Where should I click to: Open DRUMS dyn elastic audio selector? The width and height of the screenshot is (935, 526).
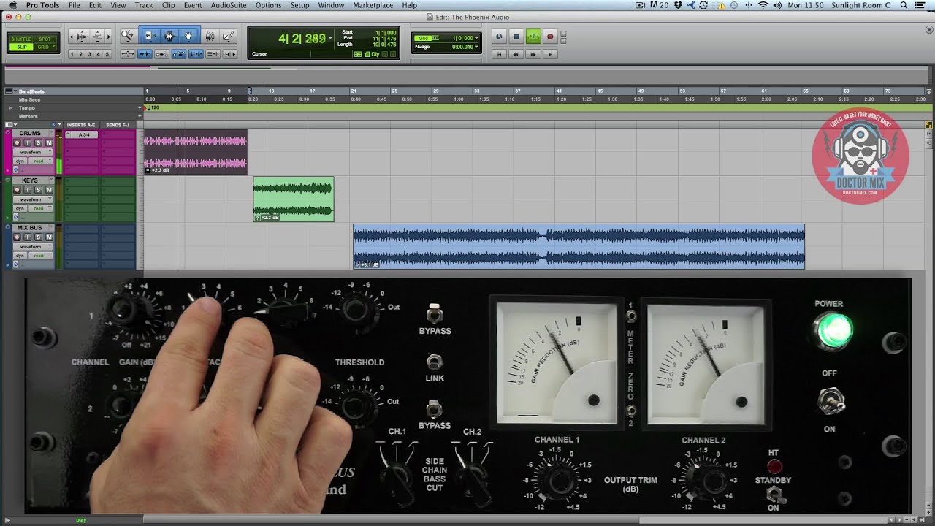pyautogui.click(x=20, y=161)
